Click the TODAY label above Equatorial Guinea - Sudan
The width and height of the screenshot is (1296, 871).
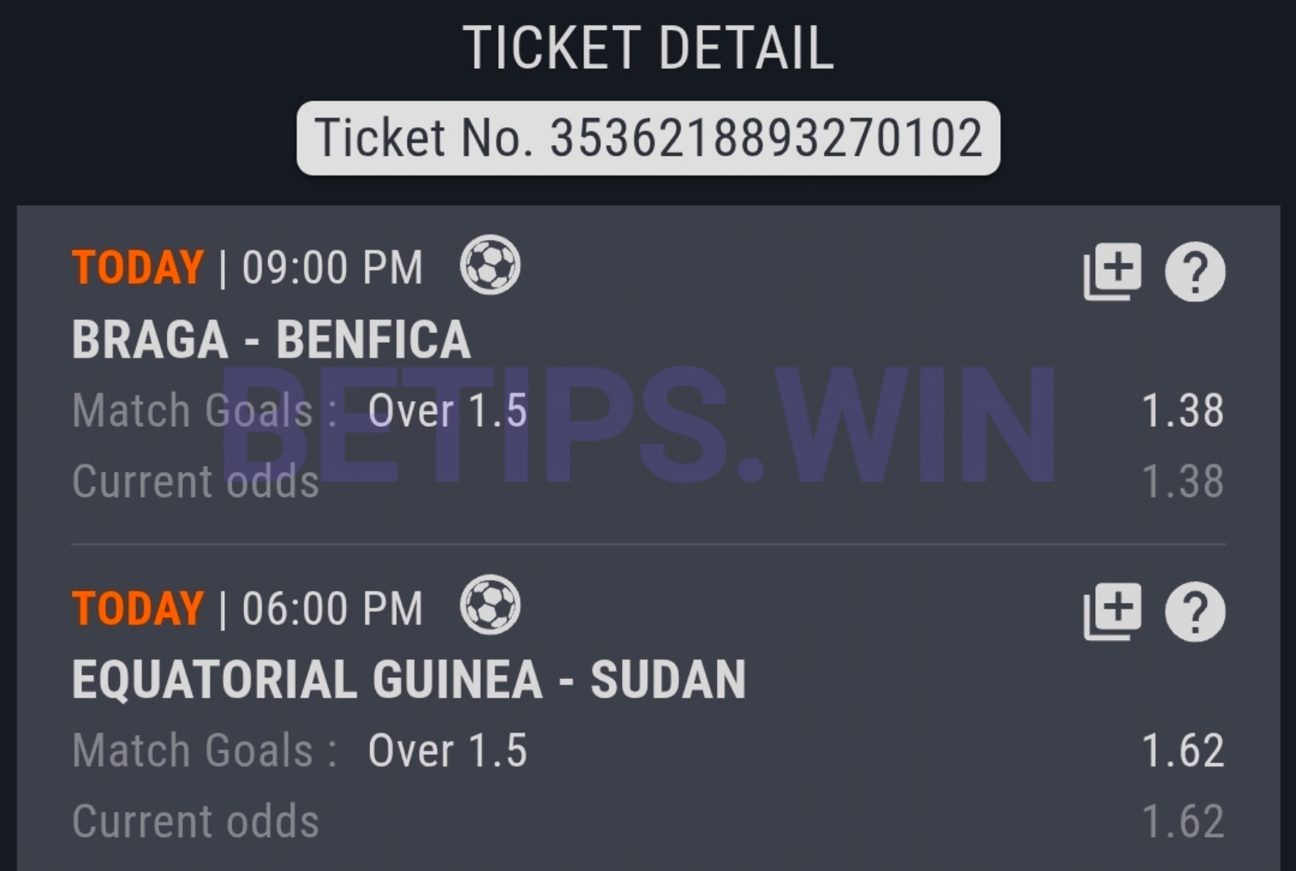[138, 608]
